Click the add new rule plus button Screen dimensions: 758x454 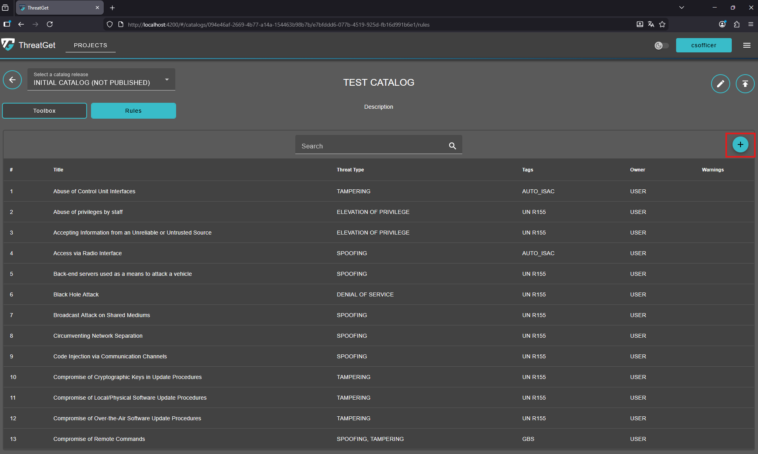tap(740, 145)
